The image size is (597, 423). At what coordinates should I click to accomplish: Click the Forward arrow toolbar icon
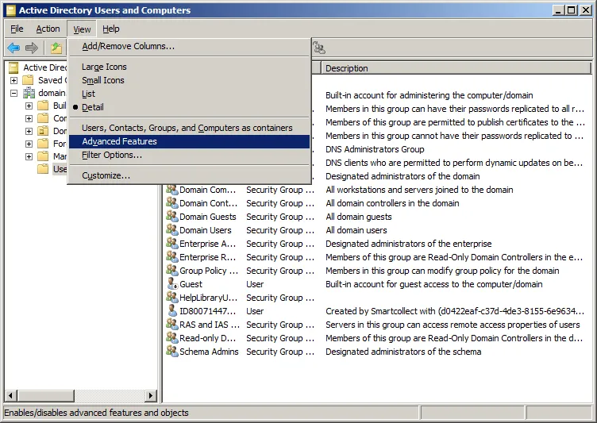(32, 48)
